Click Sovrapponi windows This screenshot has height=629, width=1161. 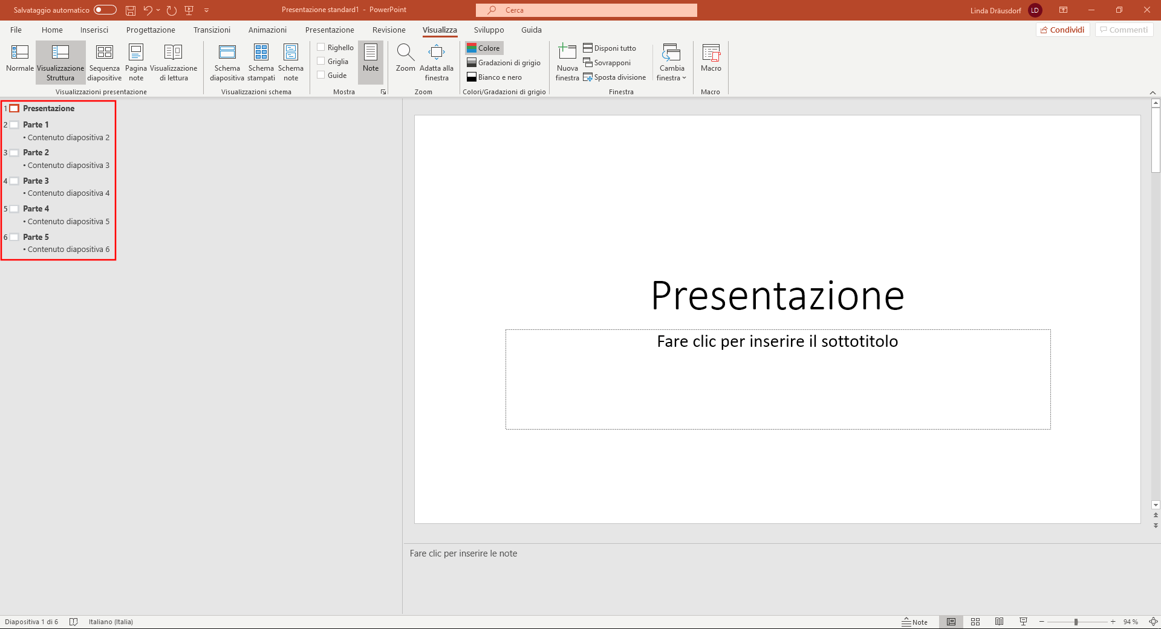(607, 63)
